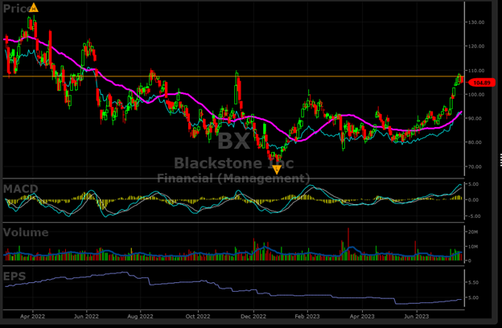Viewport: 502px width, 328px height.
Task: Click the Financial (Management) sector text
Action: (233, 178)
